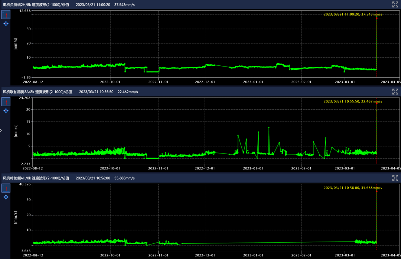Click yellow 35.688mm/s cursor label in bottom chart
This screenshot has width=401, height=259.
pyautogui.click(x=353, y=188)
